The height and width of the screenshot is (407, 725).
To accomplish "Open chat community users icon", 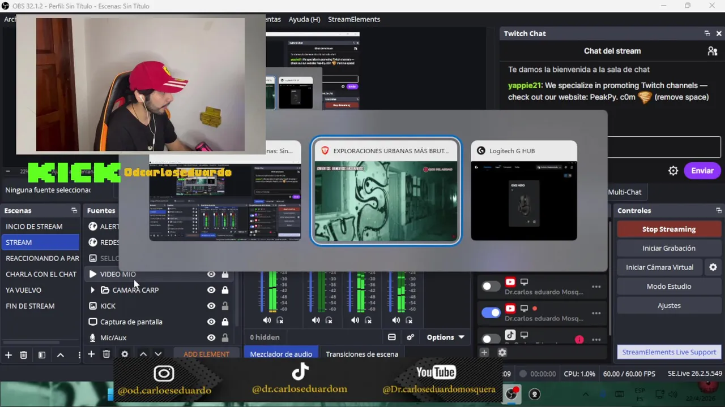I will [x=713, y=51].
